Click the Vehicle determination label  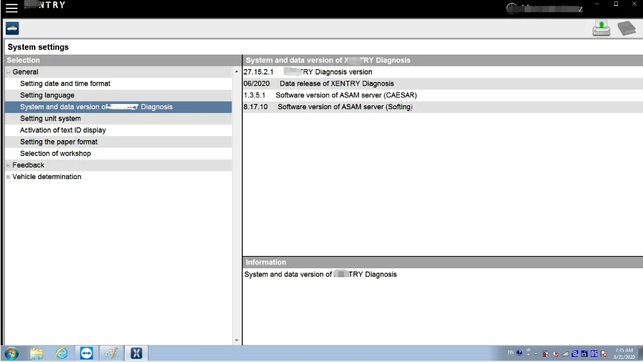click(x=47, y=177)
